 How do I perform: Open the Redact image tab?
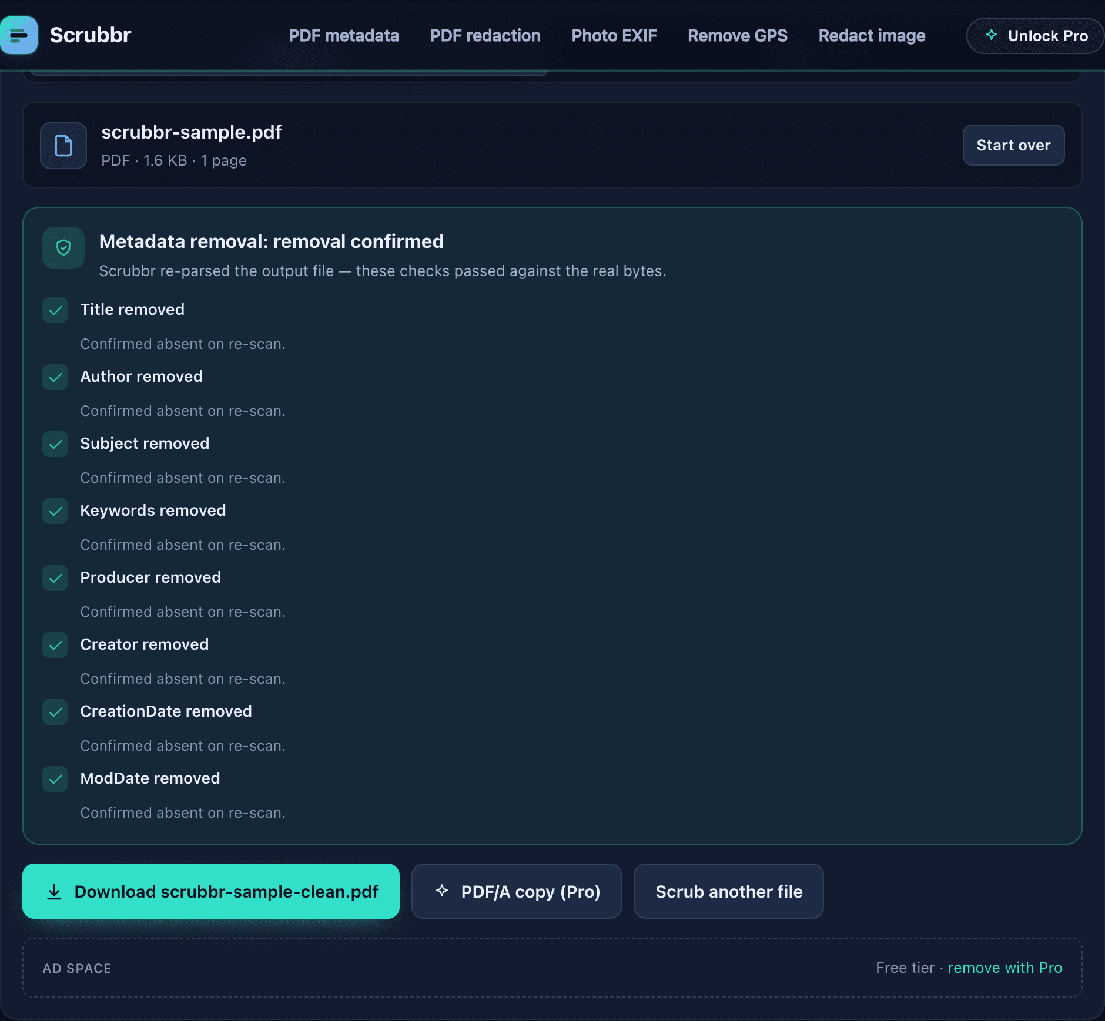click(872, 36)
